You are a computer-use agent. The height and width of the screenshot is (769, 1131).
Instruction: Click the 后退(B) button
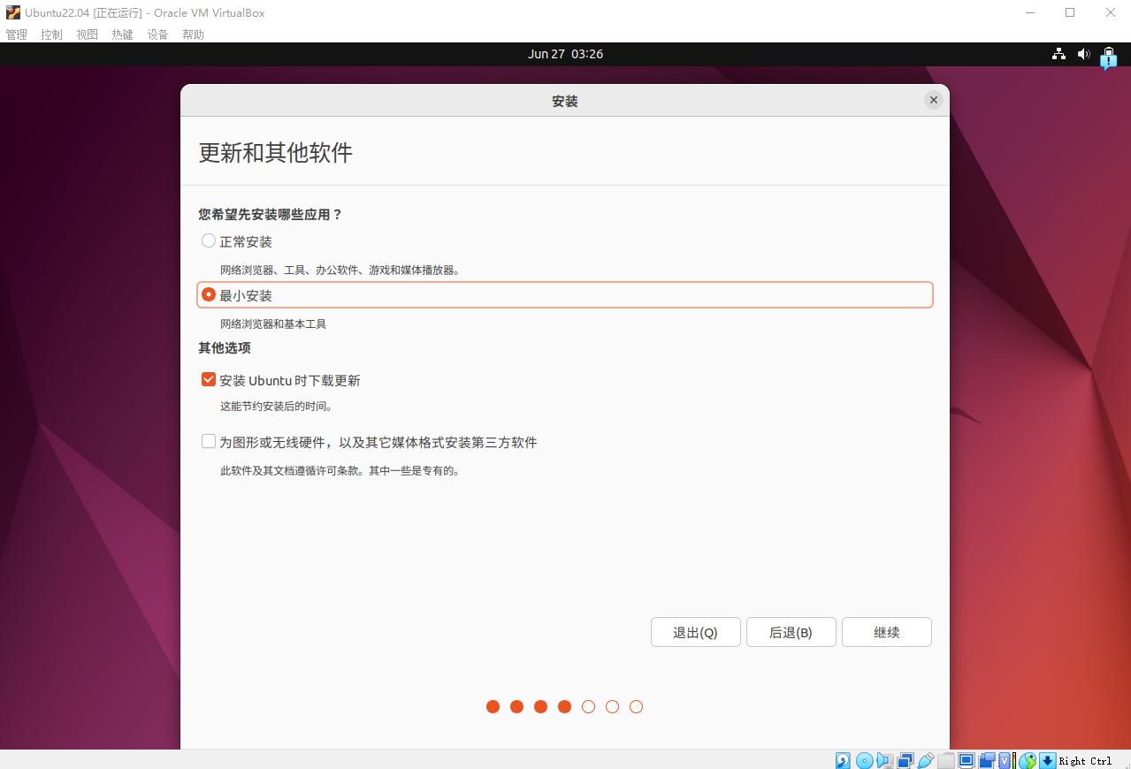point(791,632)
